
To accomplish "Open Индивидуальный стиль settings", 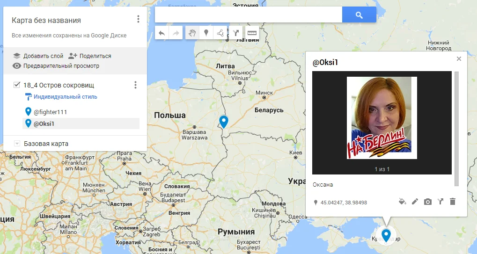I will (x=66, y=97).
